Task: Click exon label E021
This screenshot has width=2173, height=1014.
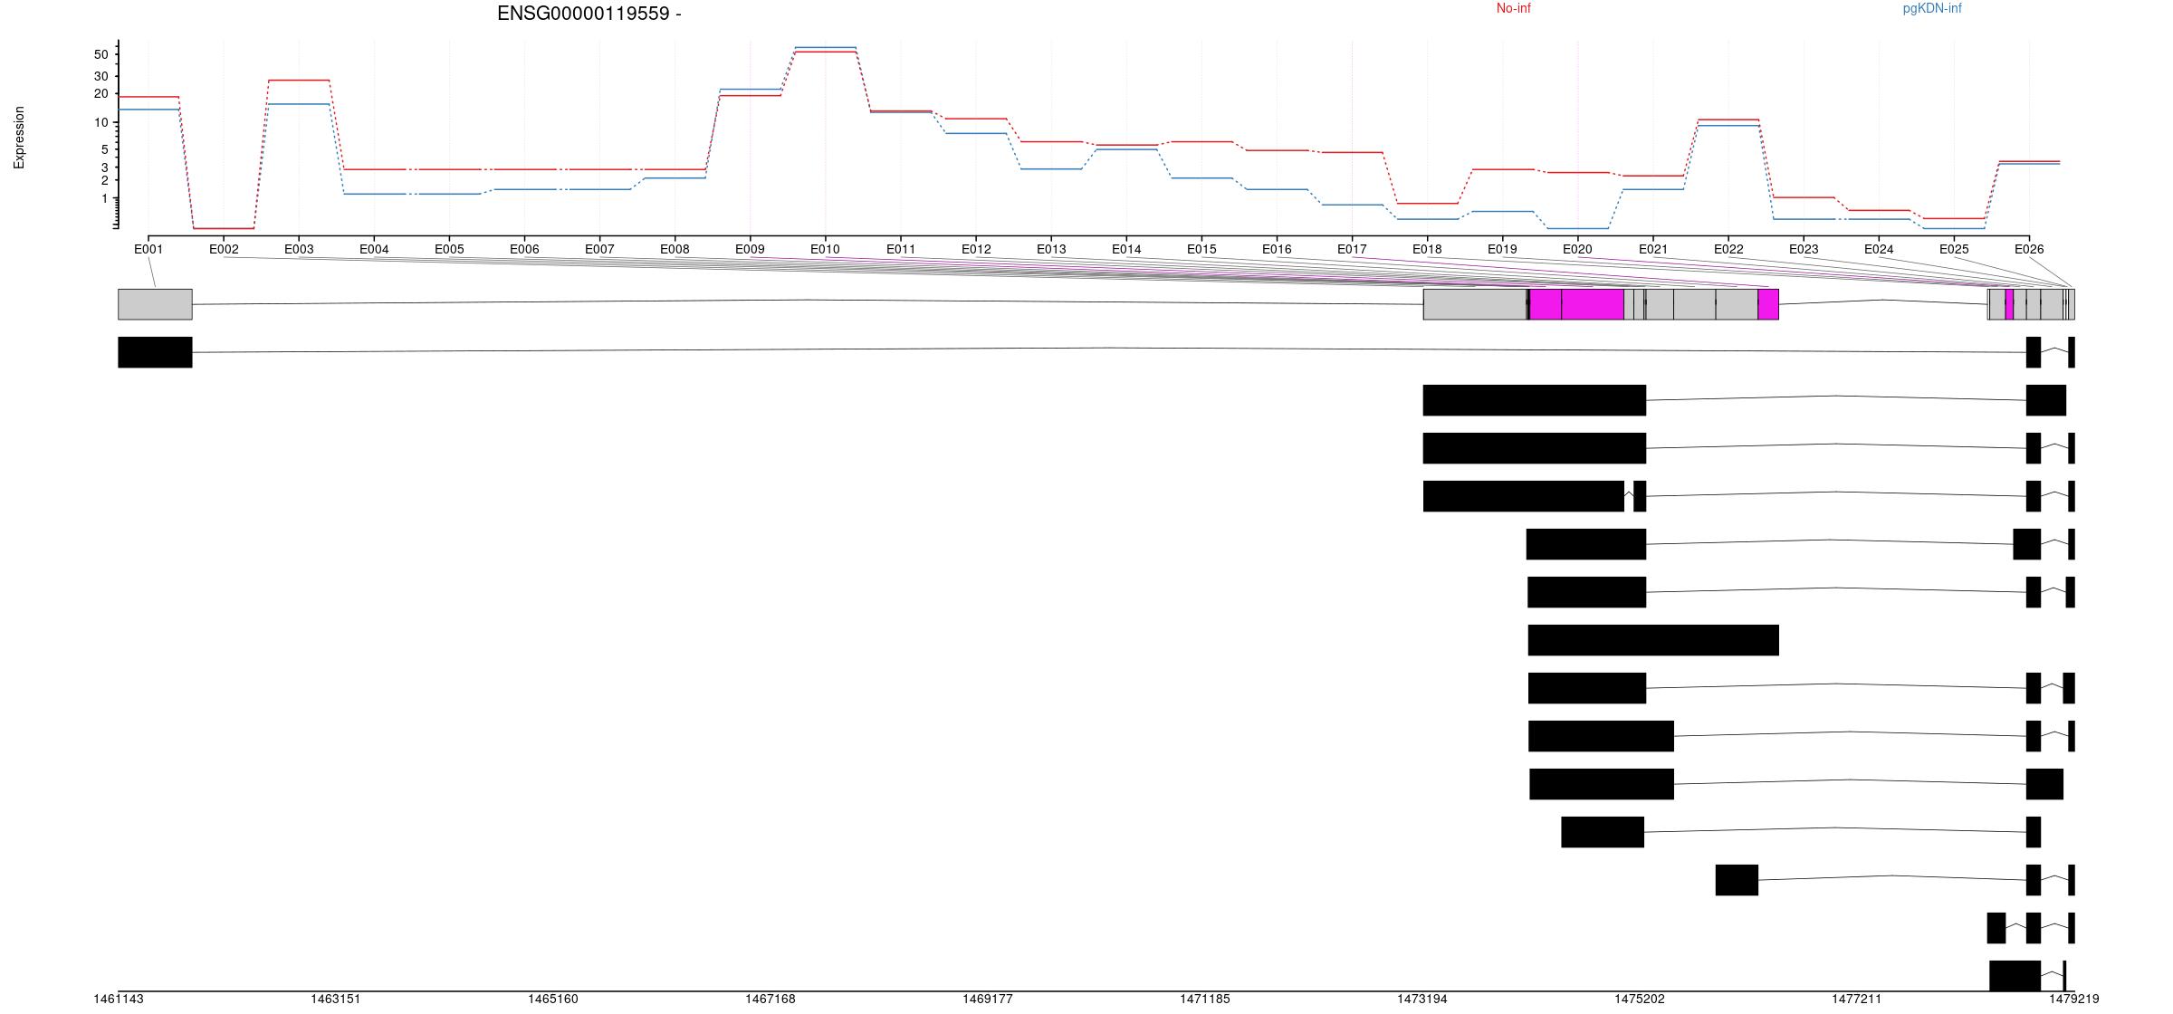Action: click(x=1652, y=249)
